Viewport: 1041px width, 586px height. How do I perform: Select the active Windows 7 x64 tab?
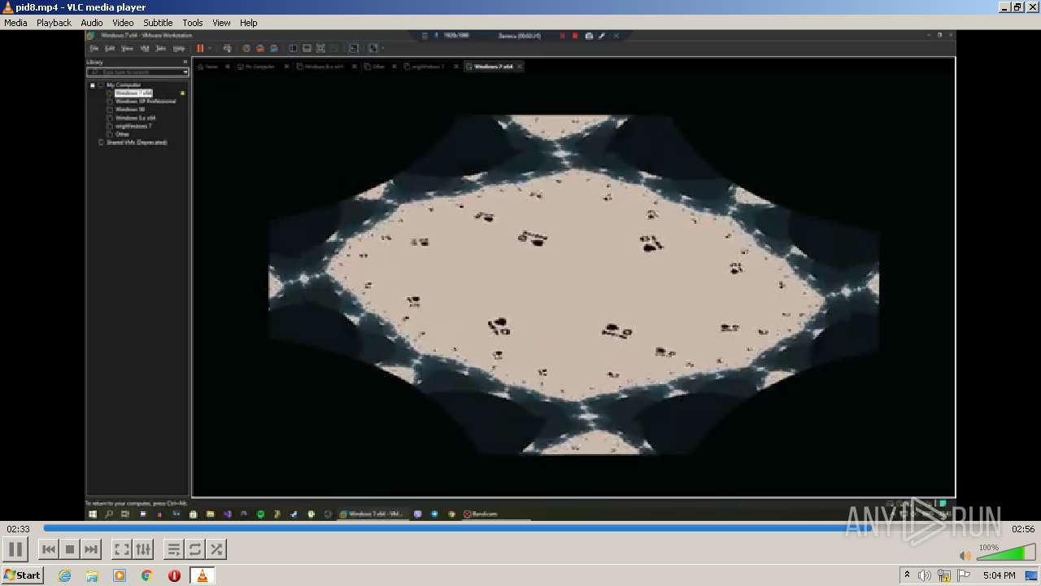tap(493, 67)
